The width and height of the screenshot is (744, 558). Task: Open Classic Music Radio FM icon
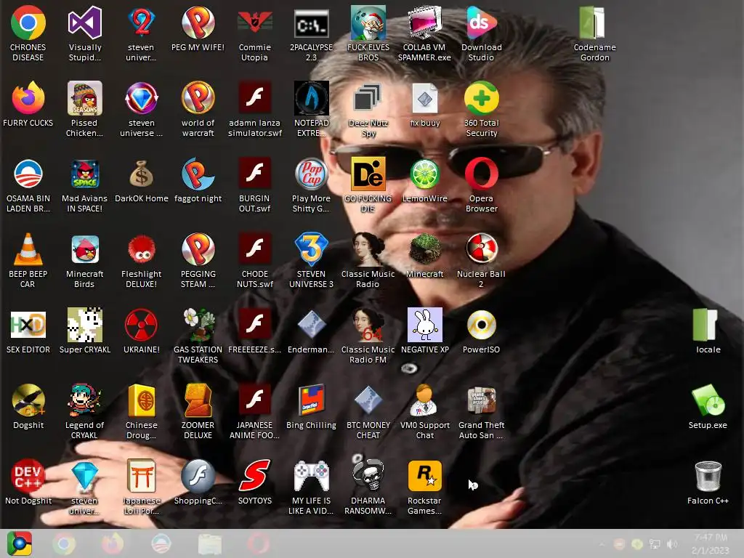point(368,325)
